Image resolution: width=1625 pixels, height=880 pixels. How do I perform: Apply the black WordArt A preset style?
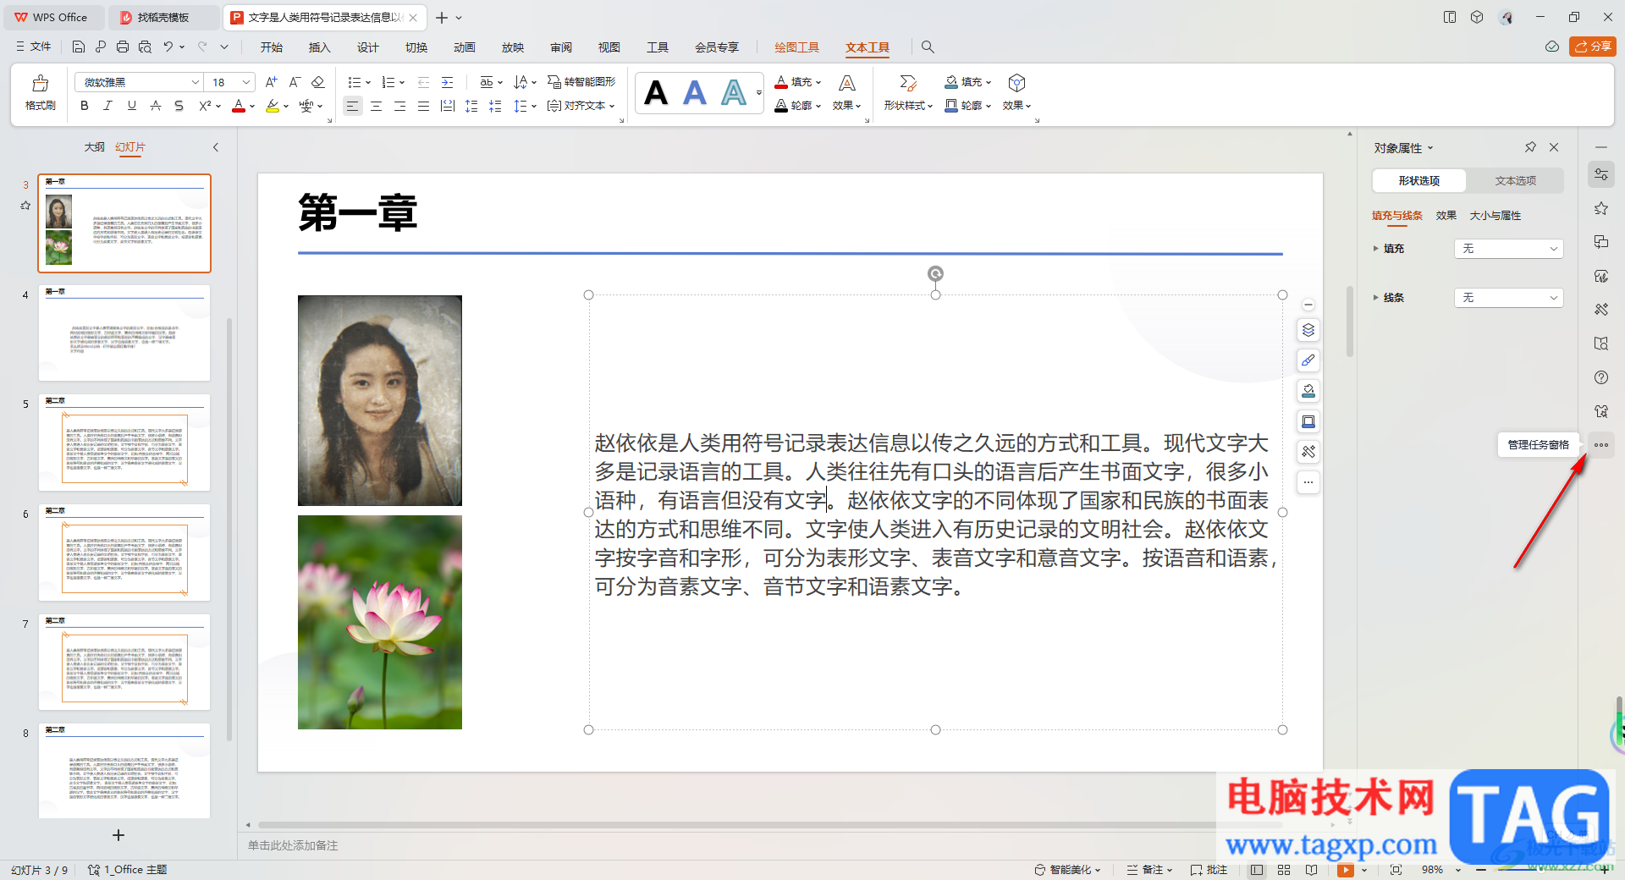point(656,92)
